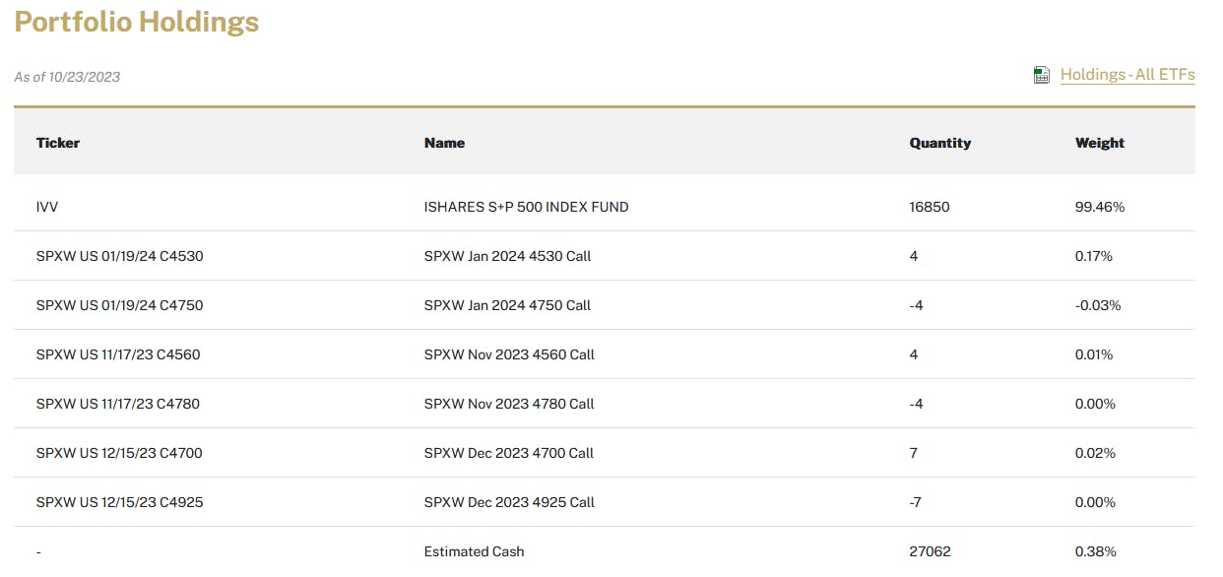Select ticker SPXW US 12/15/23 C4700
This screenshot has height=577, width=1223.
(x=119, y=453)
